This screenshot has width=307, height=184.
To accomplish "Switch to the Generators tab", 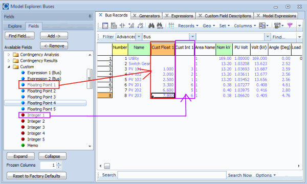I will pos(149,16).
